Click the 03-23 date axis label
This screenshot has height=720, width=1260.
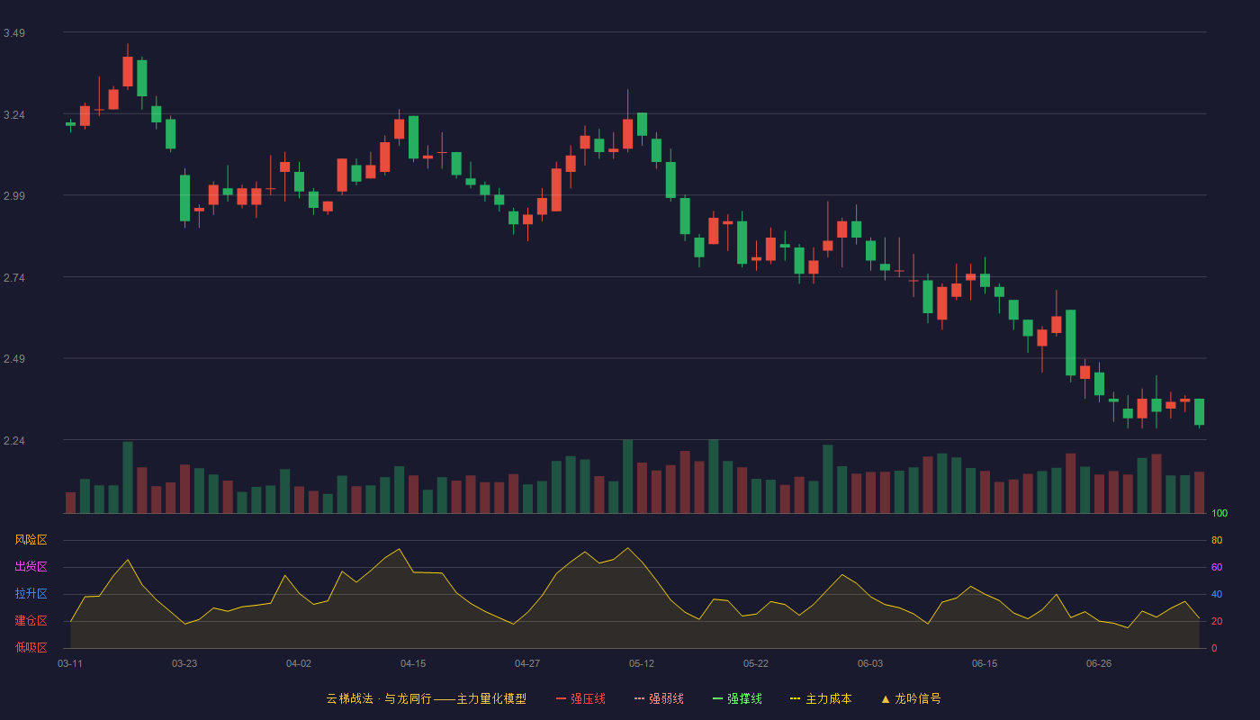[x=184, y=663]
